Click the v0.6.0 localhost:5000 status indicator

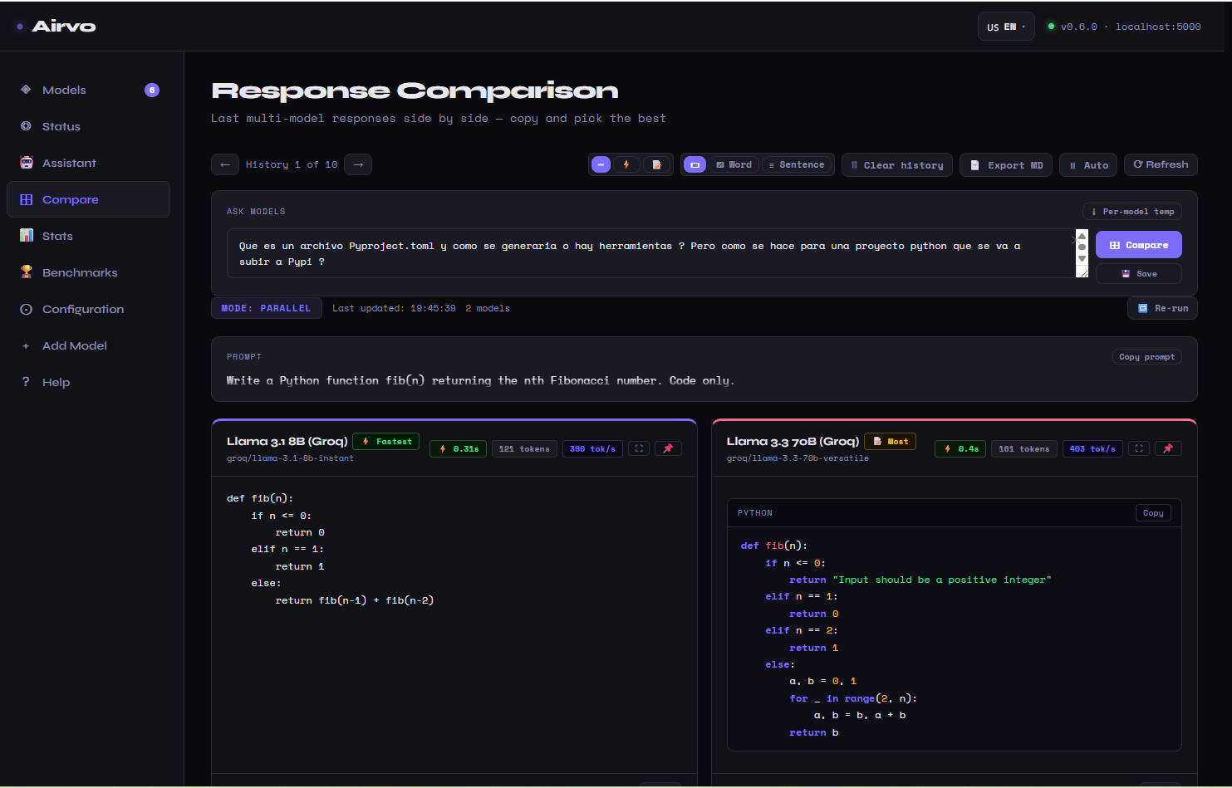[x=1124, y=27]
